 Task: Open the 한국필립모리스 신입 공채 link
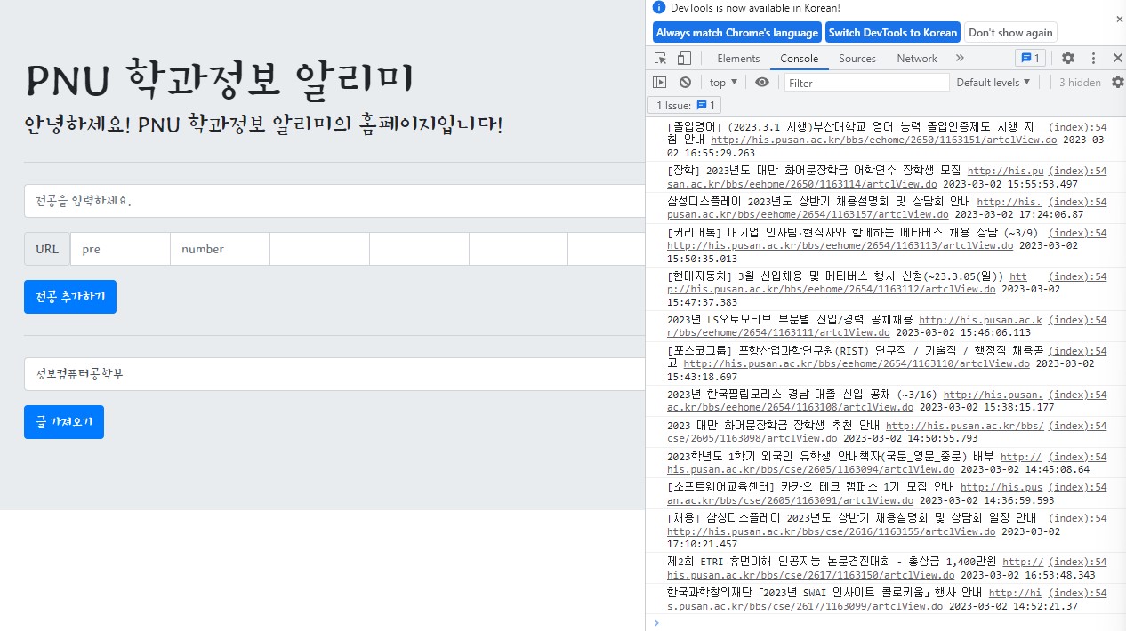[x=790, y=407]
